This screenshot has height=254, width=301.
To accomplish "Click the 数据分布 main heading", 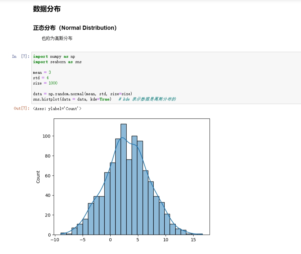I will point(47,9).
